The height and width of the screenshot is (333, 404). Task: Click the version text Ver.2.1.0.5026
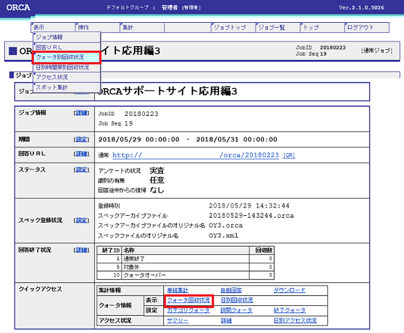click(361, 8)
